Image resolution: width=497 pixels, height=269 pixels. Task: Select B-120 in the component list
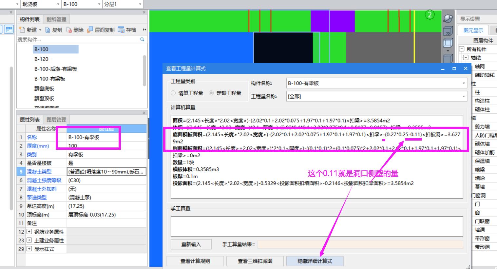(41, 59)
